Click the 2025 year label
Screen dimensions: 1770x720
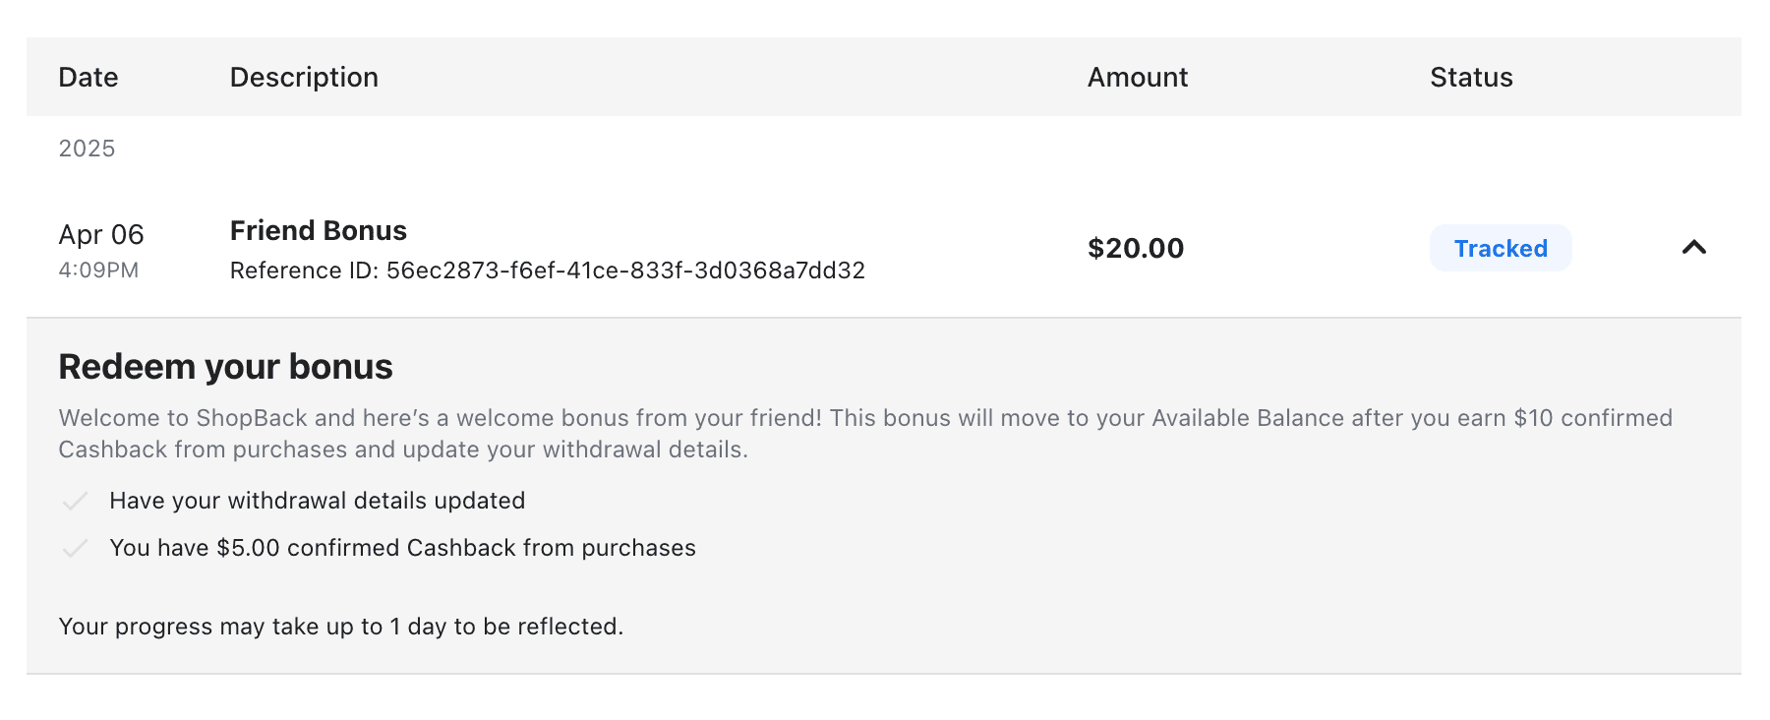click(x=87, y=149)
